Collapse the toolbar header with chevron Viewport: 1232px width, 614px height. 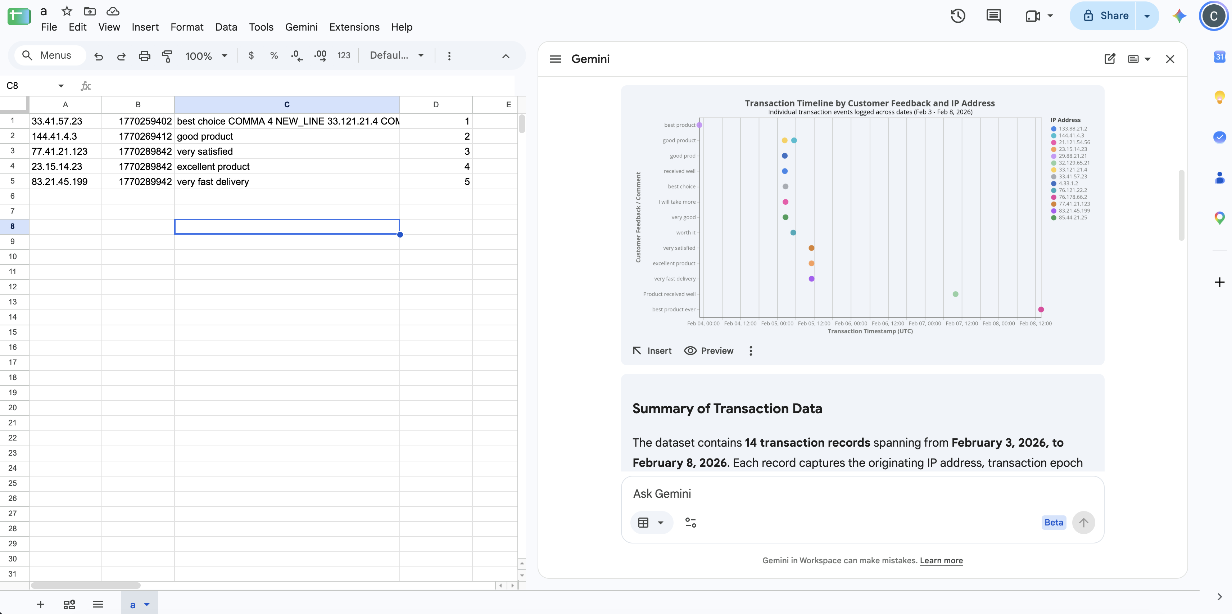[506, 56]
